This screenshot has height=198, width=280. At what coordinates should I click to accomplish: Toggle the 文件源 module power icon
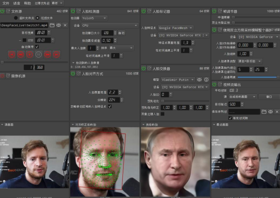(x=2, y=11)
